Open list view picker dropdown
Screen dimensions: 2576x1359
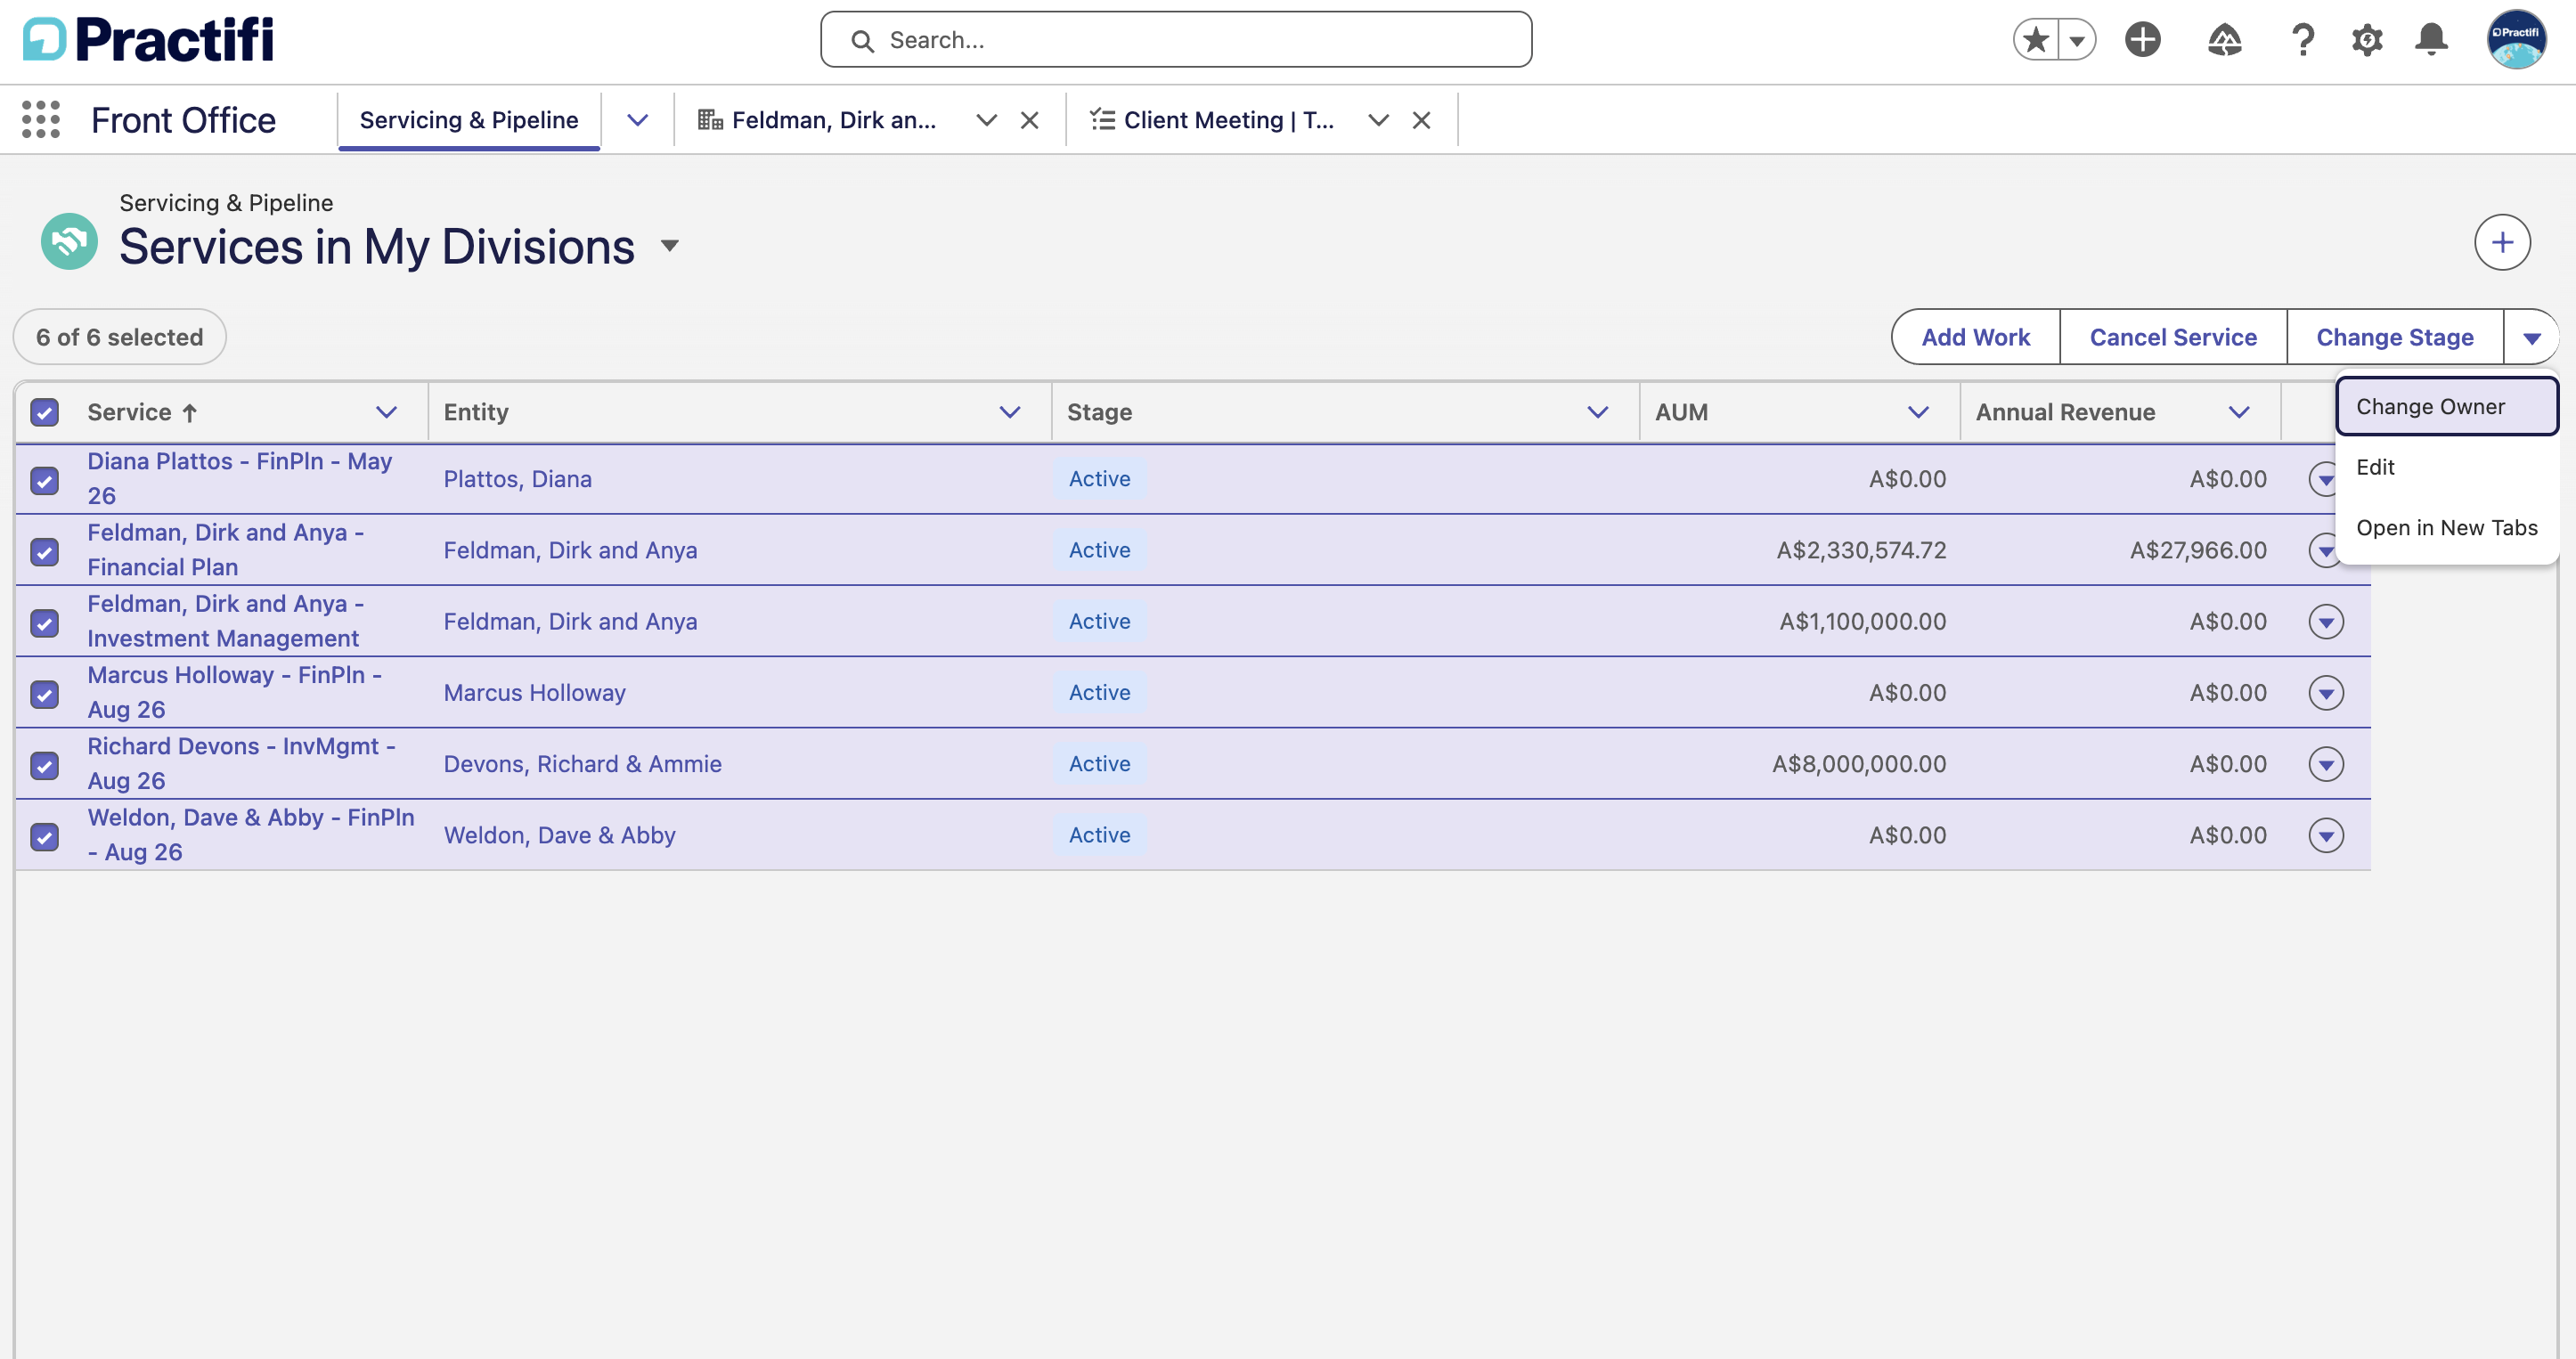pyautogui.click(x=670, y=246)
